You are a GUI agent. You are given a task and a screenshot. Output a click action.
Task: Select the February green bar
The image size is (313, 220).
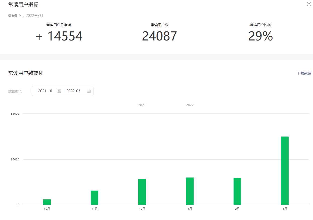click(x=237, y=191)
